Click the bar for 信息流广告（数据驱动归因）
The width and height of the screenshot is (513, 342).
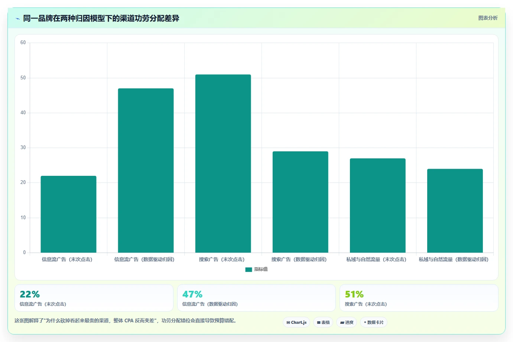[x=146, y=171]
